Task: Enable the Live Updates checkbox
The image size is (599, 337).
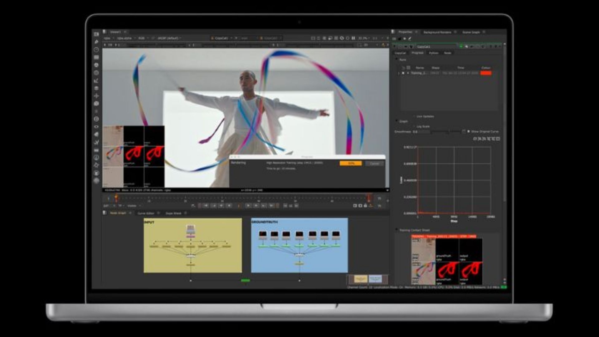Action: (414, 116)
